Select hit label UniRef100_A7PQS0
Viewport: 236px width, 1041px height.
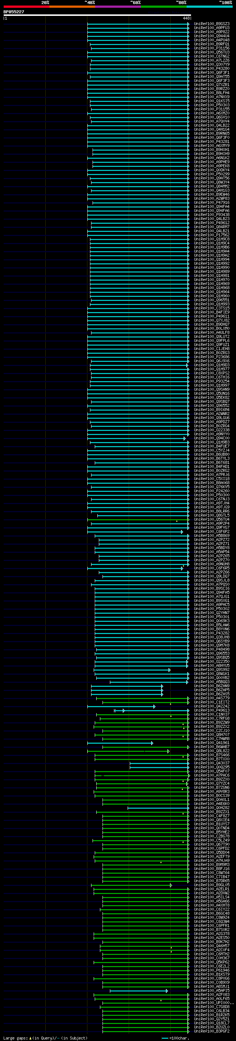[211, 584]
